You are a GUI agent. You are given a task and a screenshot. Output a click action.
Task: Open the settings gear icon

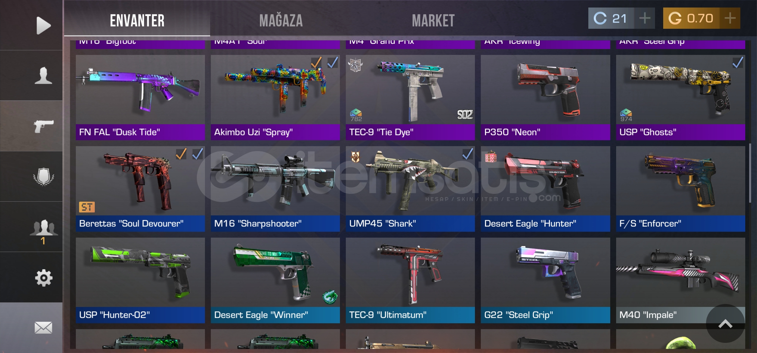pos(43,278)
